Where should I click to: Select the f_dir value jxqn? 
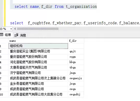point(76,84)
